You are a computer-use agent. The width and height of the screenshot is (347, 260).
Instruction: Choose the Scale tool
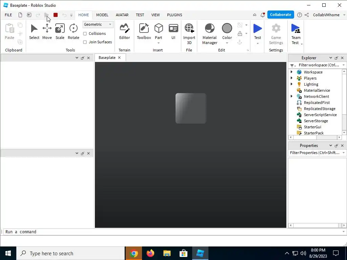(60, 31)
